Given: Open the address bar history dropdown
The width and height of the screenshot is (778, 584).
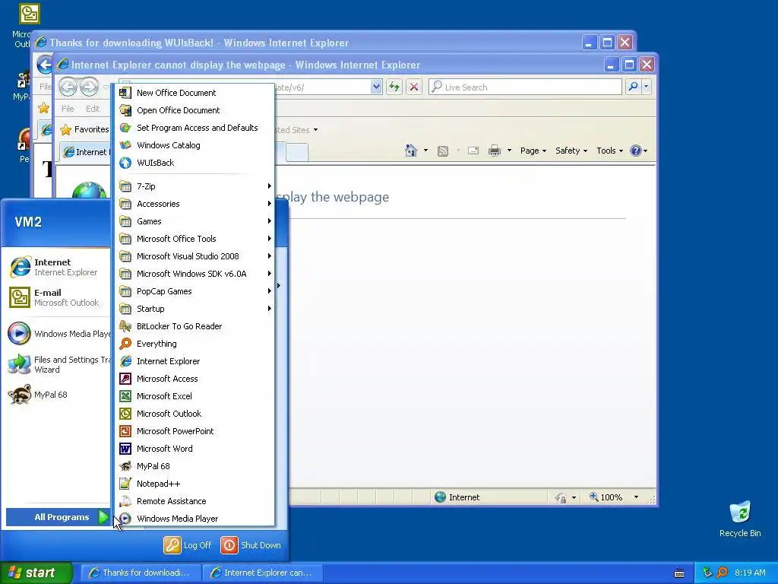Looking at the screenshot, I should (x=376, y=87).
